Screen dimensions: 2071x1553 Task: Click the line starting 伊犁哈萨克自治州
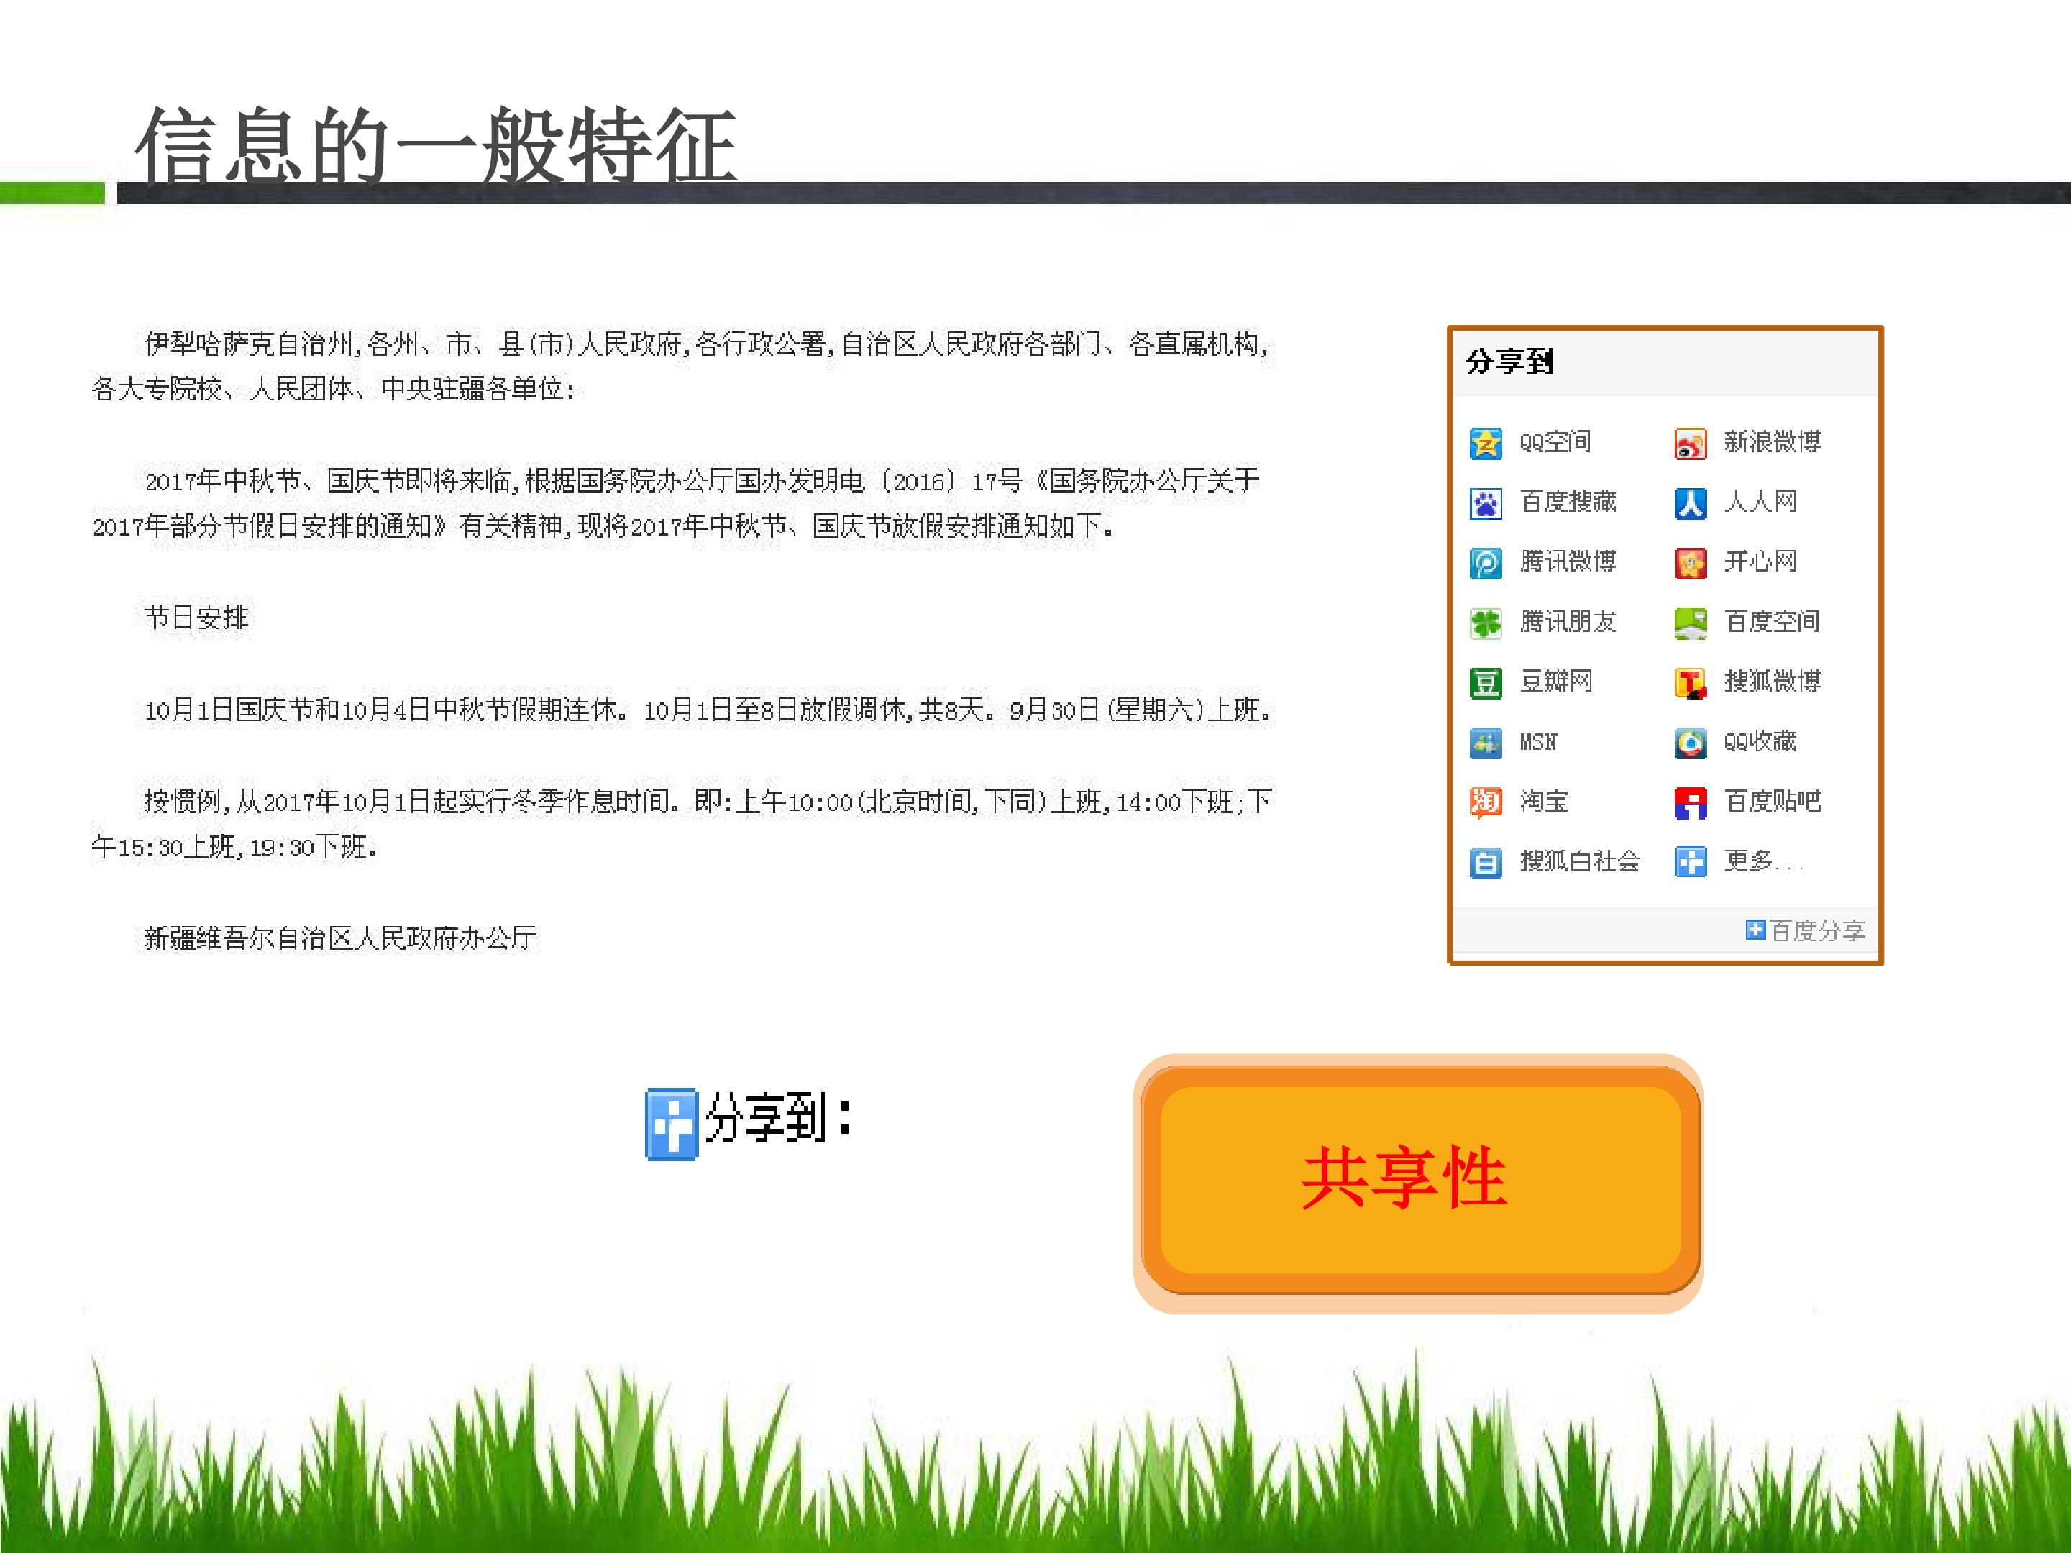click(707, 345)
